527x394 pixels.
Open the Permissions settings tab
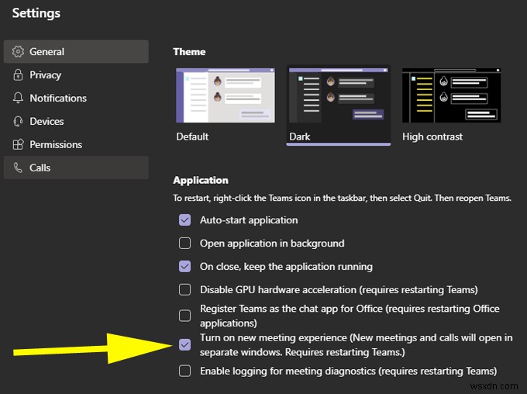[76, 144]
